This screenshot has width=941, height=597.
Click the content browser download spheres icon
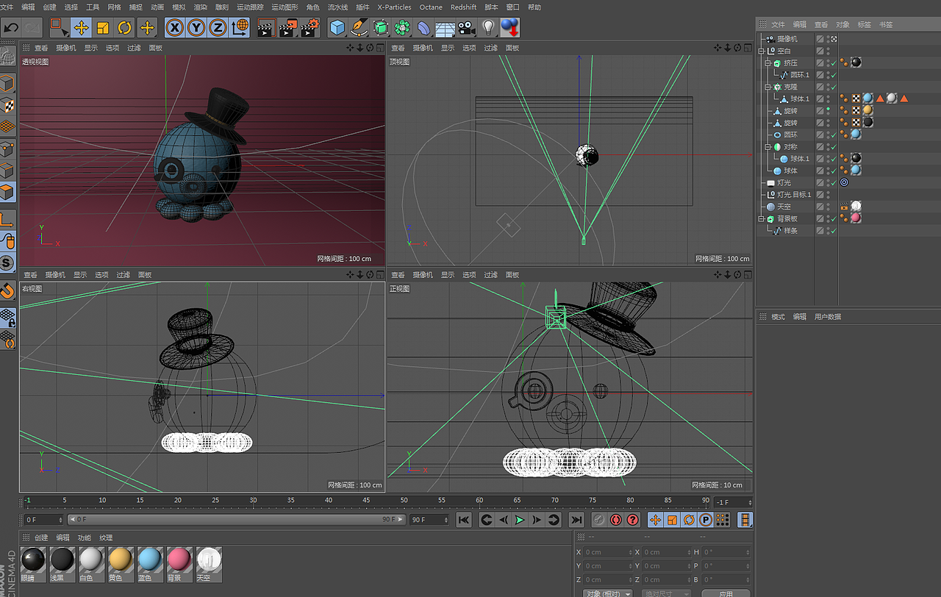coord(509,28)
